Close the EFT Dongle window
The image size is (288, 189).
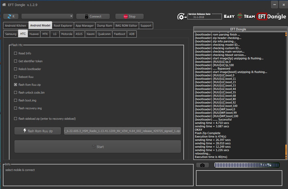pyautogui.click(x=283, y=5)
